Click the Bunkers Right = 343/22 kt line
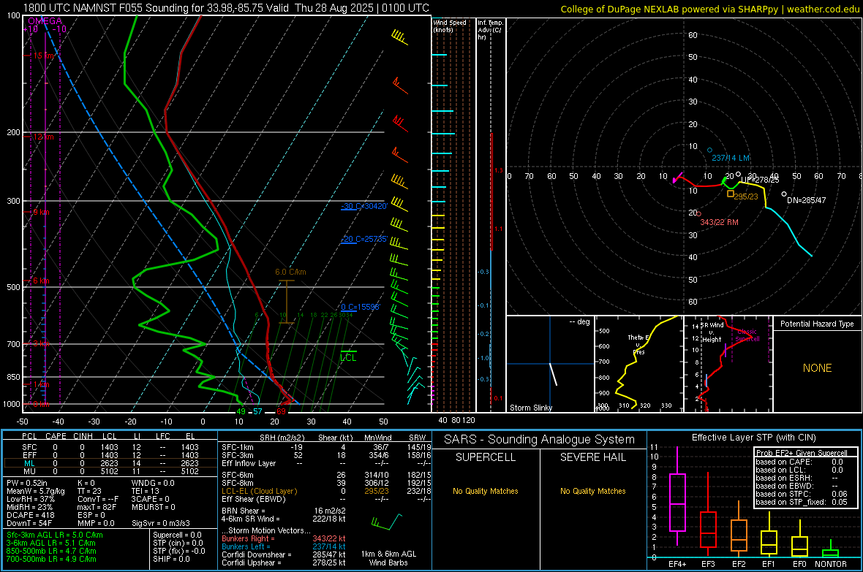The height and width of the screenshot is (572, 863). click(284, 538)
